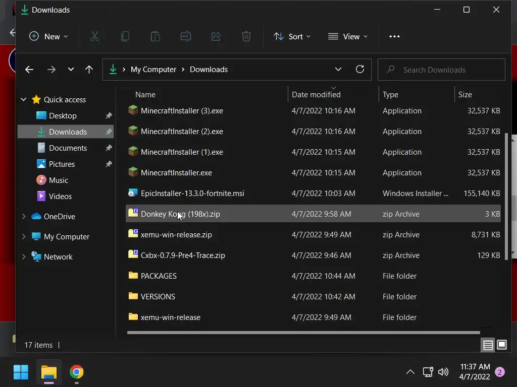The width and height of the screenshot is (517, 387).
Task: Open the Windows Start menu
Action: click(x=21, y=372)
